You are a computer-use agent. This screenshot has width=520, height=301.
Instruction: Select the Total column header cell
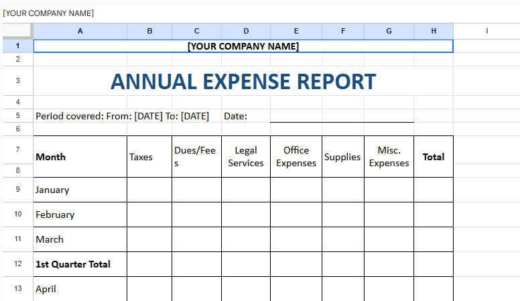pyautogui.click(x=434, y=157)
